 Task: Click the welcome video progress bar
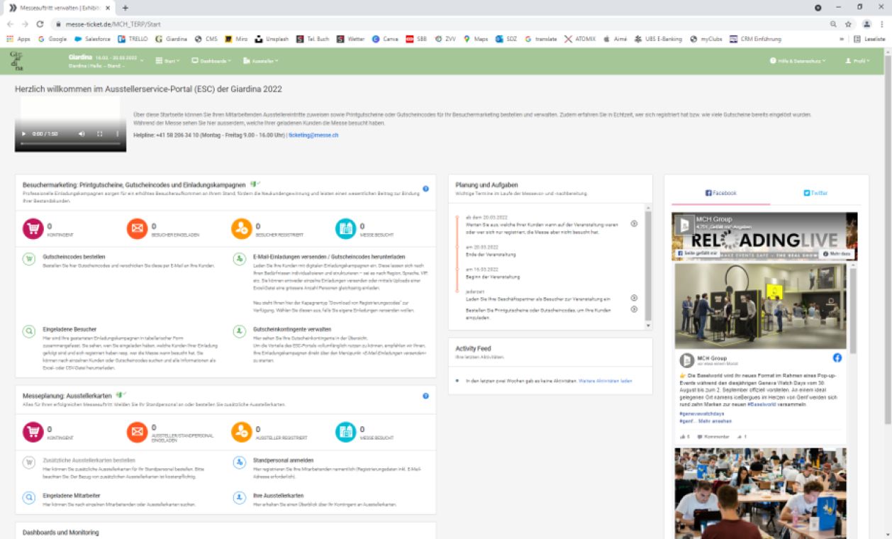coord(70,143)
